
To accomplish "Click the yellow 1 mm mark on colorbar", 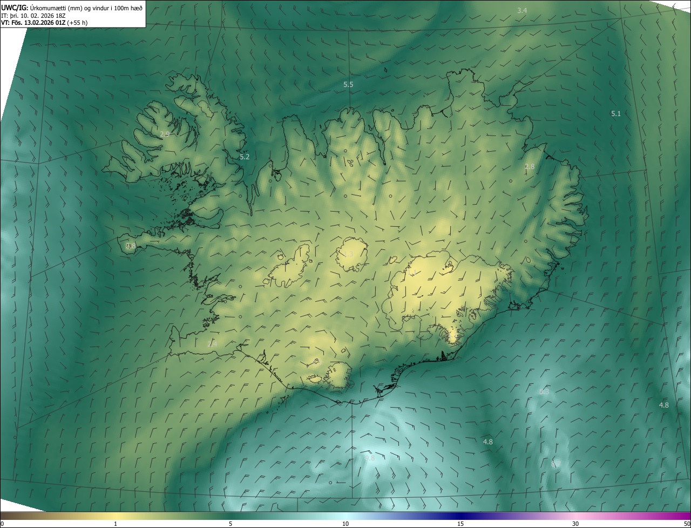I will pyautogui.click(x=116, y=524).
